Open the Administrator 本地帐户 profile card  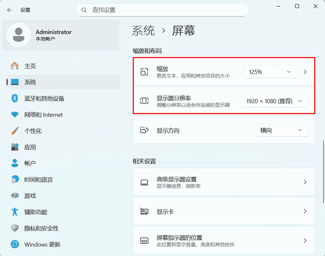pos(61,35)
